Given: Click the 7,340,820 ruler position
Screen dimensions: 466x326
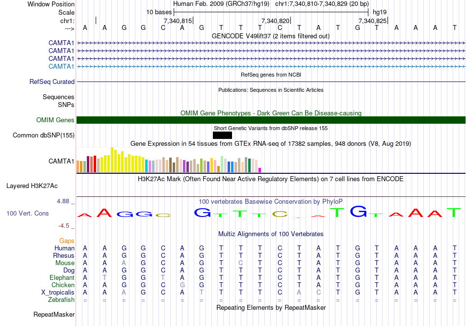Looking at the screenshot, I should (x=275, y=21).
